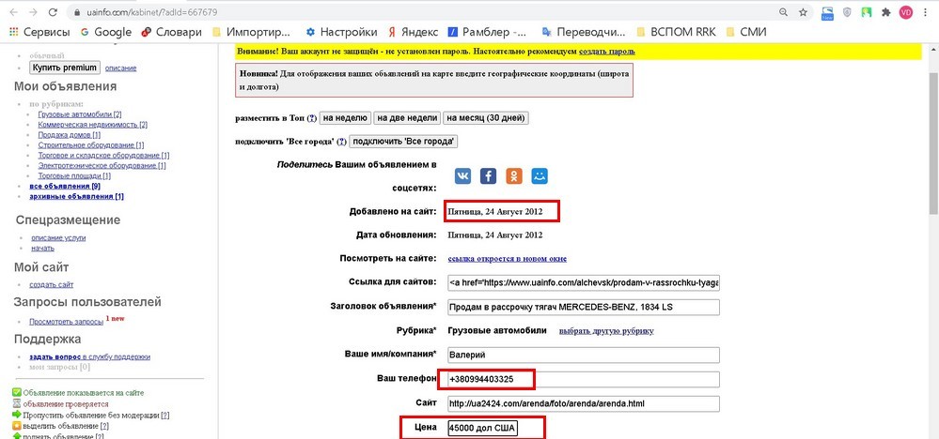Focus the Цена field

(x=483, y=429)
